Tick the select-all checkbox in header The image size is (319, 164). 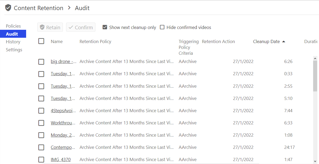(41, 41)
